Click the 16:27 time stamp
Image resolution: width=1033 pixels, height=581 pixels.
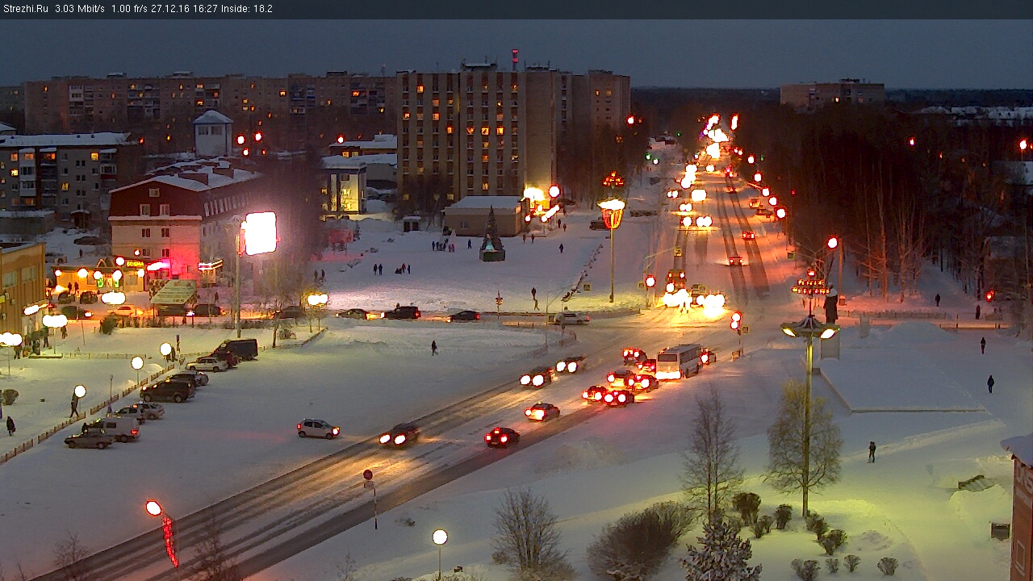(205, 9)
